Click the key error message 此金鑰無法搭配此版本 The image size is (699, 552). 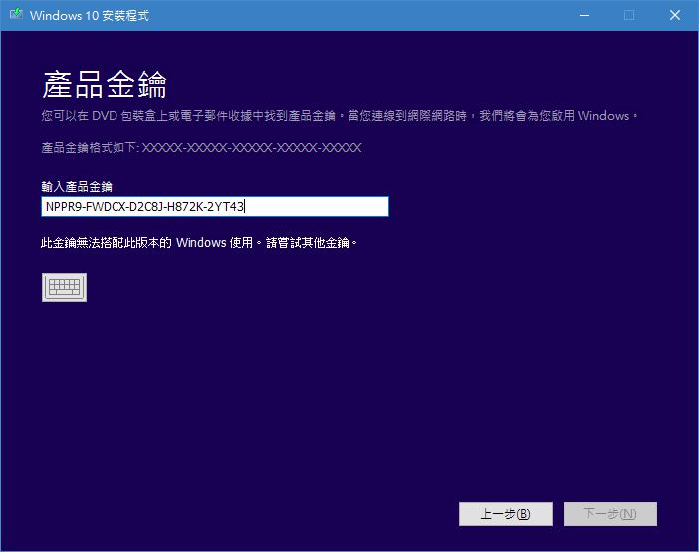point(199,243)
